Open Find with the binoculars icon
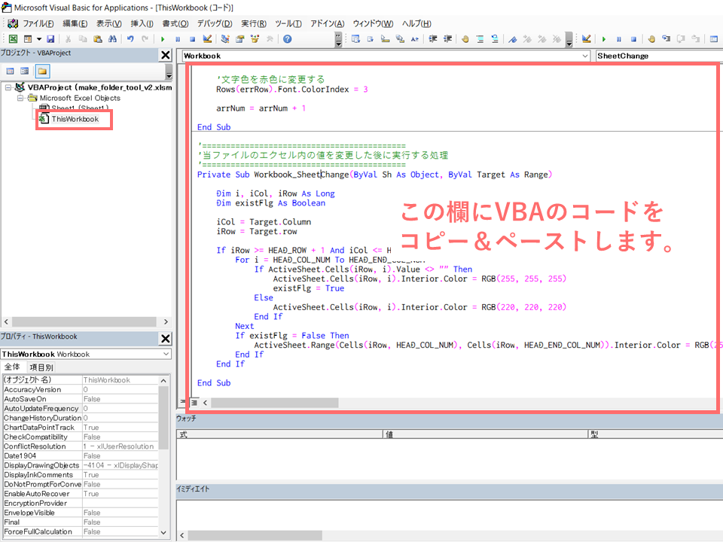723x542 pixels. tap(112, 39)
